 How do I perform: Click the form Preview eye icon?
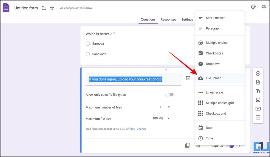[264, 7]
